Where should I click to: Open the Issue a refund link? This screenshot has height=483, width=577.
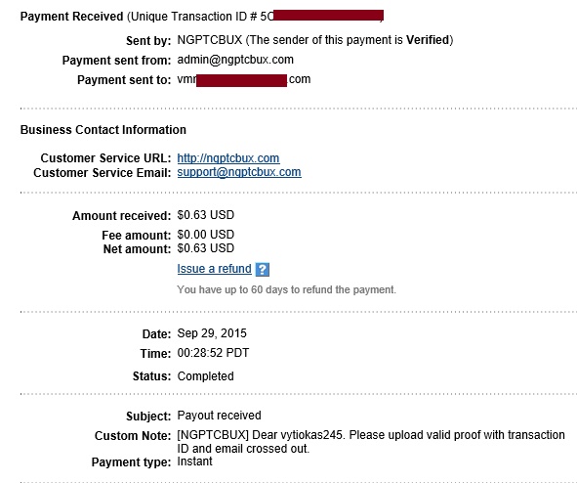(214, 269)
